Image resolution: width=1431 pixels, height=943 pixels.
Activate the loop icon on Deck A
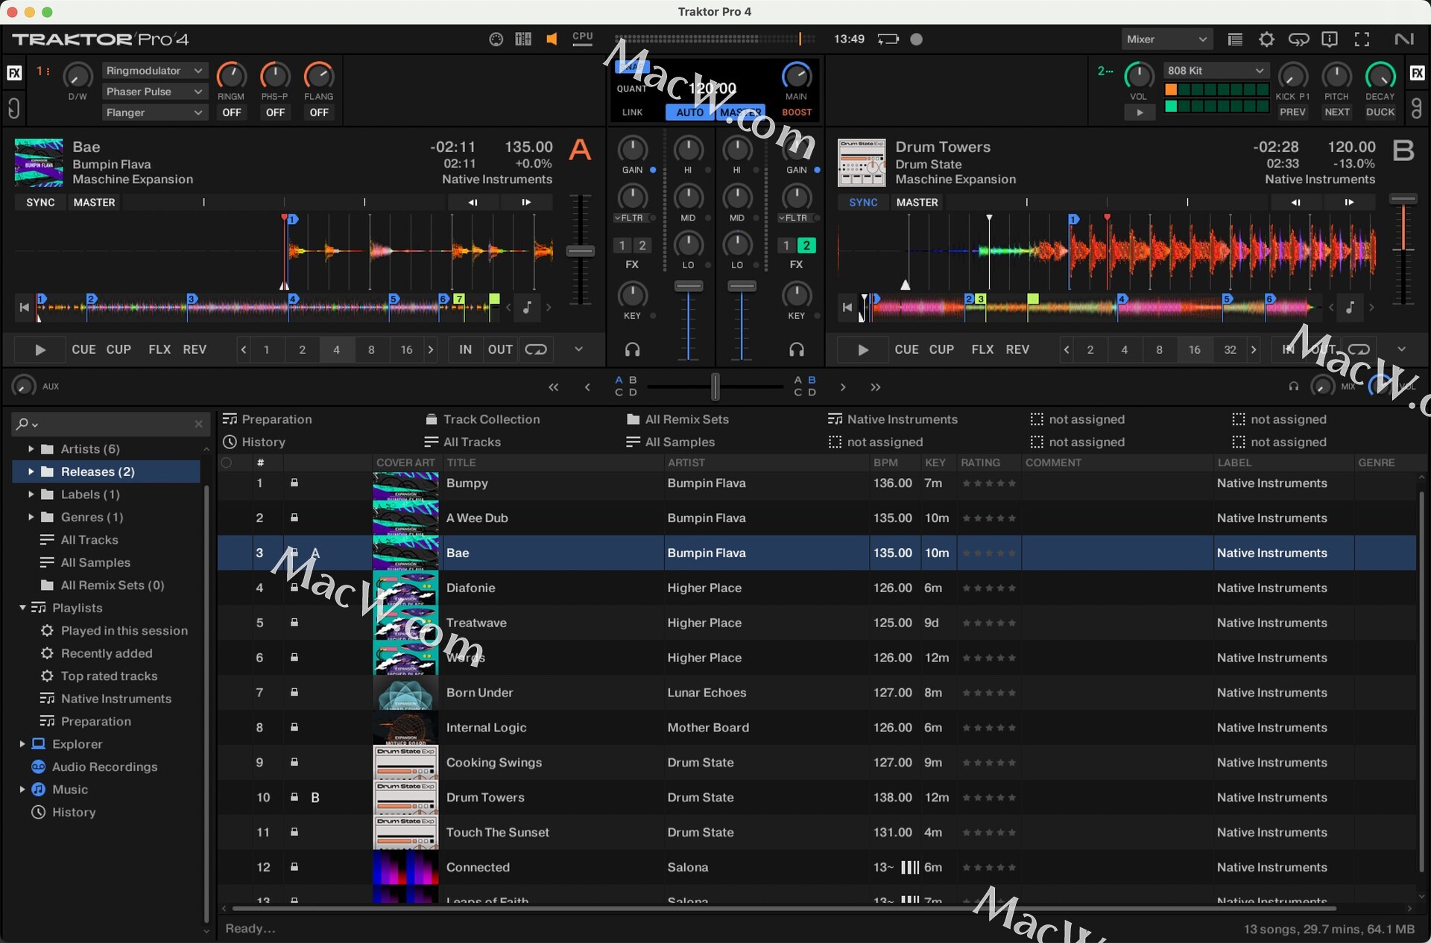point(536,349)
